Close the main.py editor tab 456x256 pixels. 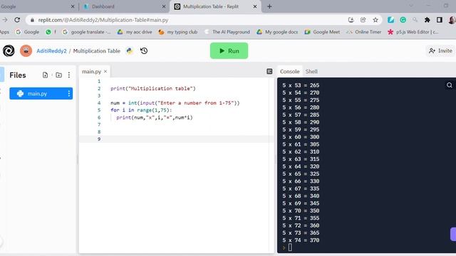105,71
